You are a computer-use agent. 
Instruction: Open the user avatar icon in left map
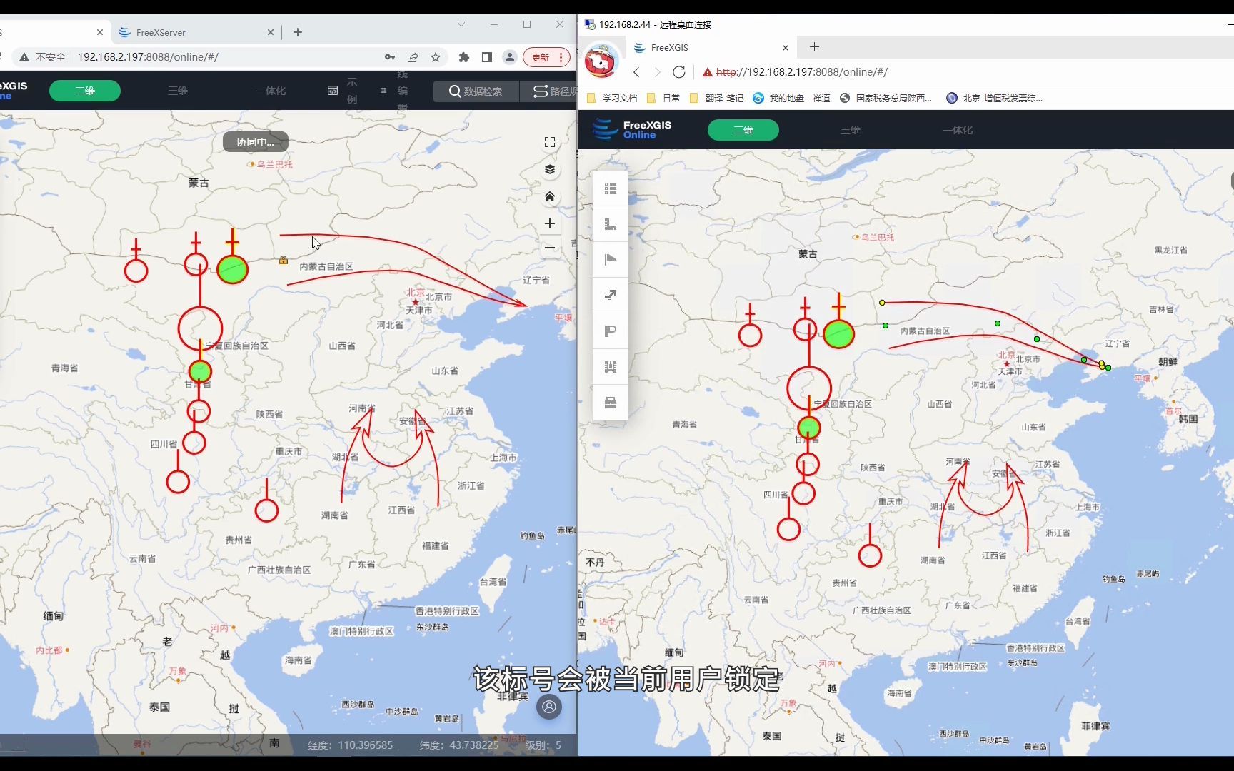pos(549,707)
